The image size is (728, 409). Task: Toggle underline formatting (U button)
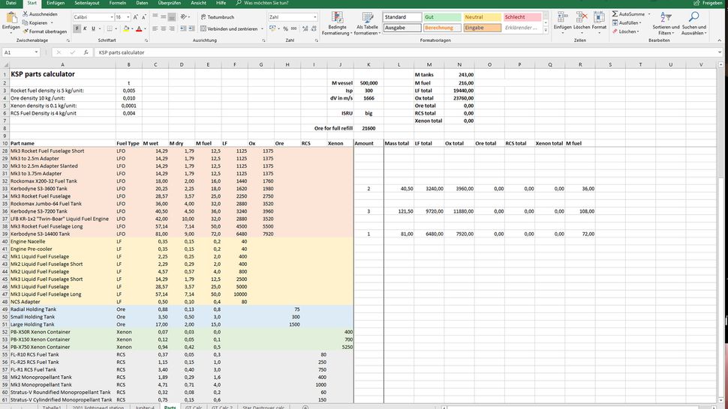tap(93, 28)
